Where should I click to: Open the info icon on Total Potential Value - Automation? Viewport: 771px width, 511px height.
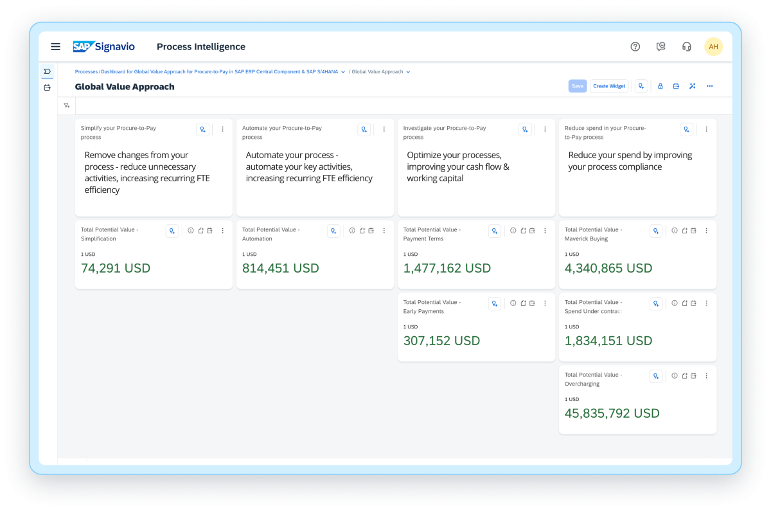tap(351, 230)
